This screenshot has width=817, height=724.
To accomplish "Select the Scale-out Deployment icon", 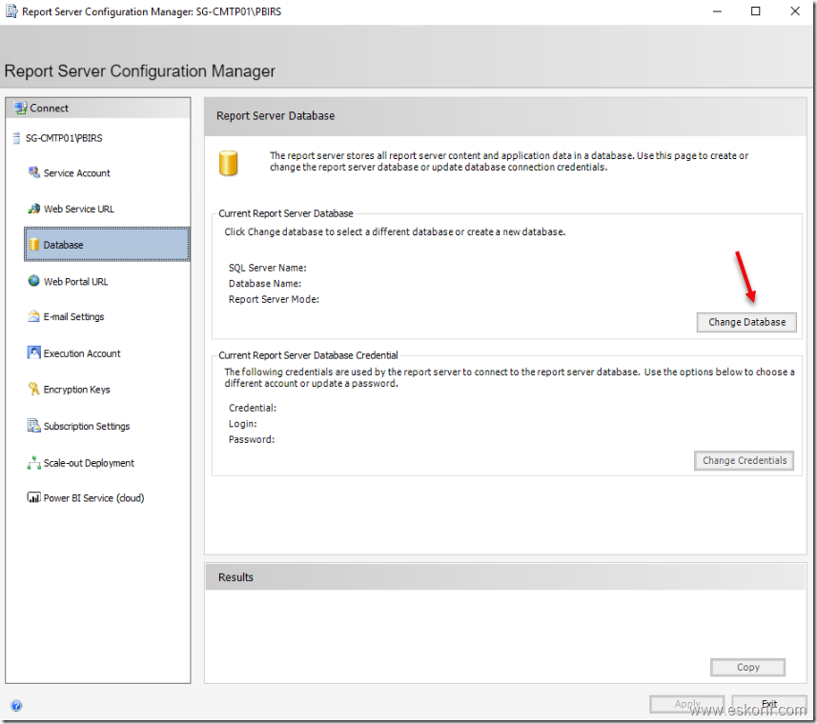I will (x=34, y=463).
